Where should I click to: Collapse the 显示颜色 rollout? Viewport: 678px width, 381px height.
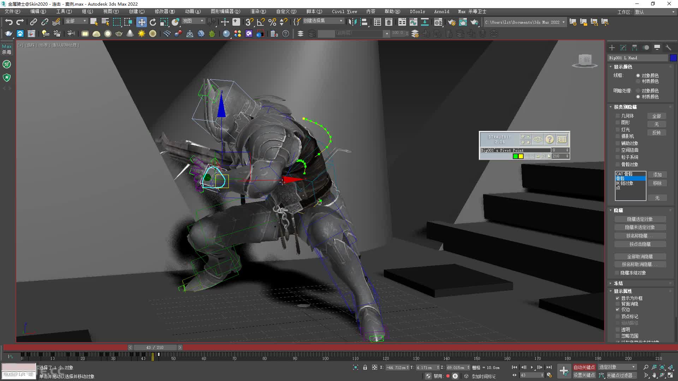click(623, 67)
